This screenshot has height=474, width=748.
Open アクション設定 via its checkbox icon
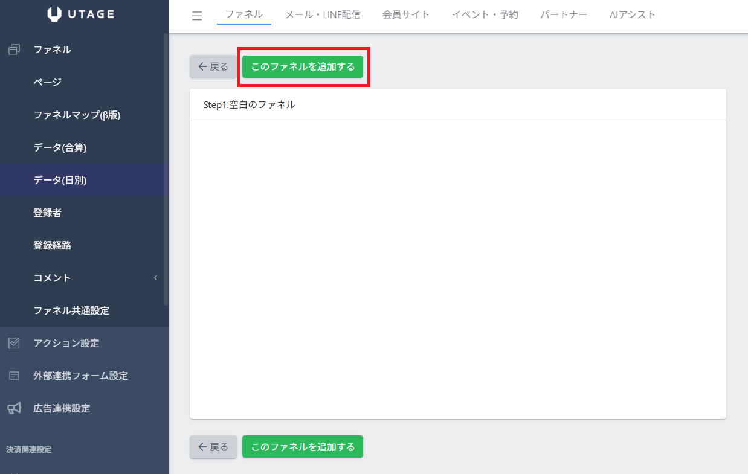(15, 343)
